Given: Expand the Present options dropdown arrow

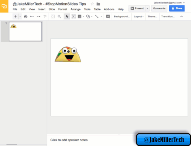Looking at the screenshot, I should click(x=147, y=8).
